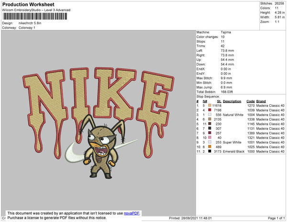Click stitch count '11618' in stop 1
The height and width of the screenshot is (222, 287).
pyautogui.click(x=217, y=106)
